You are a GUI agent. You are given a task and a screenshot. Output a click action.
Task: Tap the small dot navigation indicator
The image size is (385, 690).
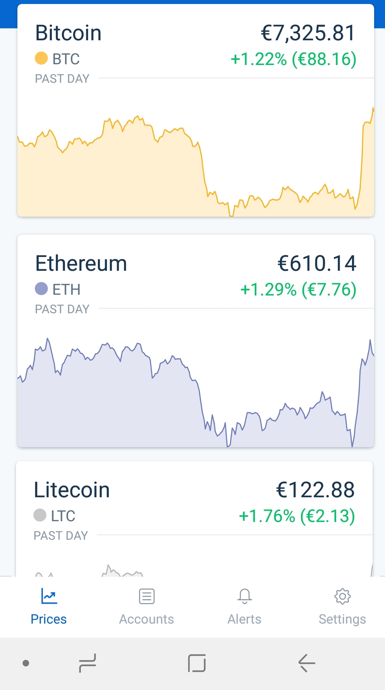(26, 663)
